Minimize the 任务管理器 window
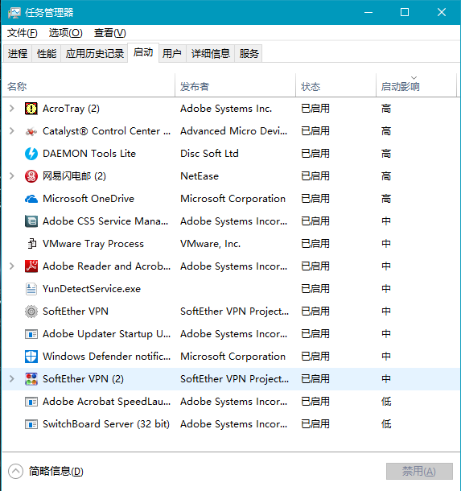The height and width of the screenshot is (491, 461). [368, 13]
